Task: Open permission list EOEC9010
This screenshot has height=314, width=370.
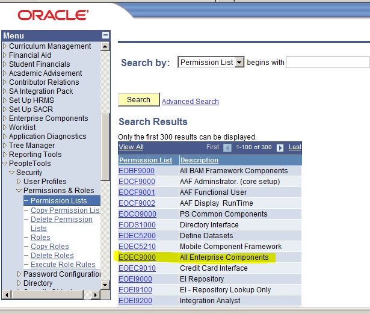Action: pyautogui.click(x=137, y=268)
